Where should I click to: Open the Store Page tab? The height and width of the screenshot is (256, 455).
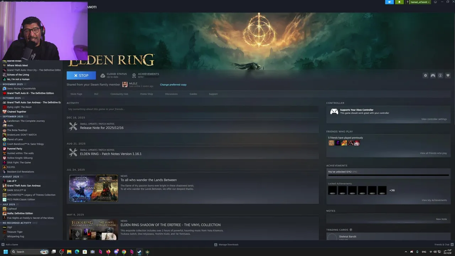(76, 94)
